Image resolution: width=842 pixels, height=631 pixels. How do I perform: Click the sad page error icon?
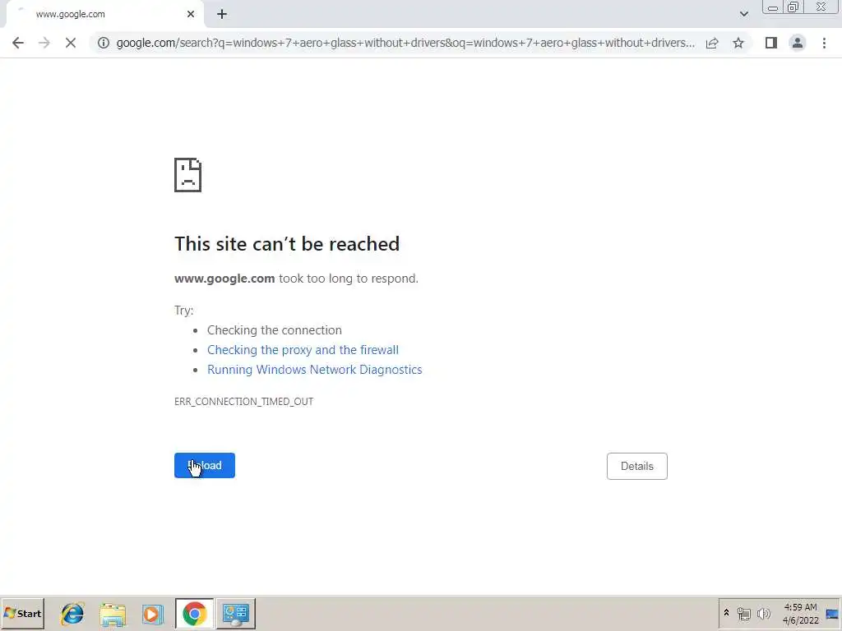coord(188,175)
